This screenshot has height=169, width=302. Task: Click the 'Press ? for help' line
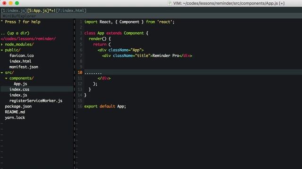point(23,22)
